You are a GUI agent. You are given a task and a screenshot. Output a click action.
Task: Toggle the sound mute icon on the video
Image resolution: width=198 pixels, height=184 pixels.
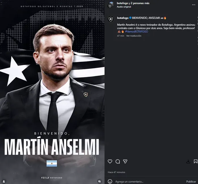[100, 181]
